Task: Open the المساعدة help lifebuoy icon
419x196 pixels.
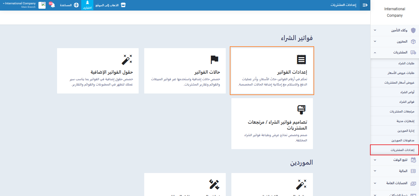Action: (x=76, y=5)
